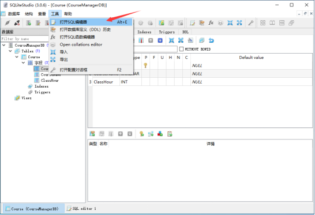Collapse the Course table tree node
Screen dimensions: 315x215
pyautogui.click(x=17, y=57)
